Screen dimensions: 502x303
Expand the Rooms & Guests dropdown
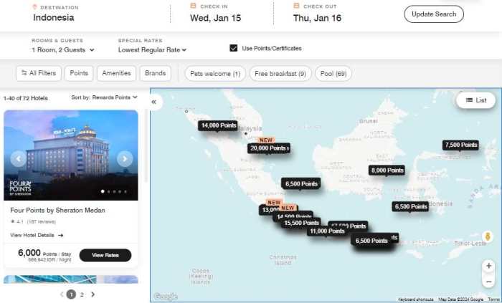click(63, 50)
